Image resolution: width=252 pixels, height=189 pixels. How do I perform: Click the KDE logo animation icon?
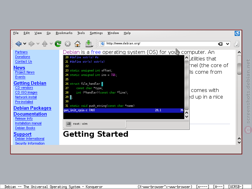click(237, 33)
